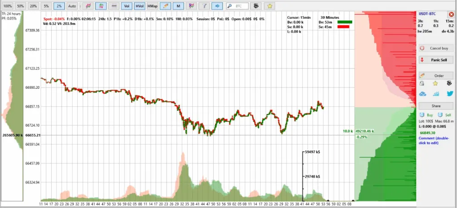Click the -0.29% label near order book

point(361,137)
